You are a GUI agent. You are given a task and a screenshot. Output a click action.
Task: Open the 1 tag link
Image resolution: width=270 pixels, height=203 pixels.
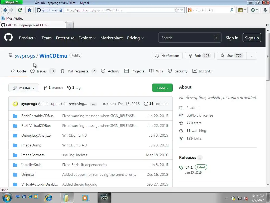click(x=74, y=88)
